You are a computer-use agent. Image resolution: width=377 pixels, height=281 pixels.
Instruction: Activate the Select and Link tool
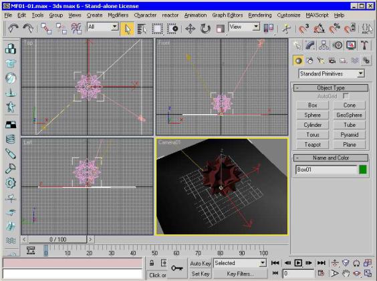46,29
